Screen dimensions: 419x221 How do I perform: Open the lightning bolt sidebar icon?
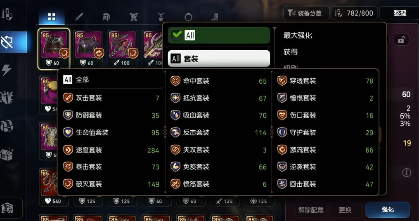tap(7, 70)
